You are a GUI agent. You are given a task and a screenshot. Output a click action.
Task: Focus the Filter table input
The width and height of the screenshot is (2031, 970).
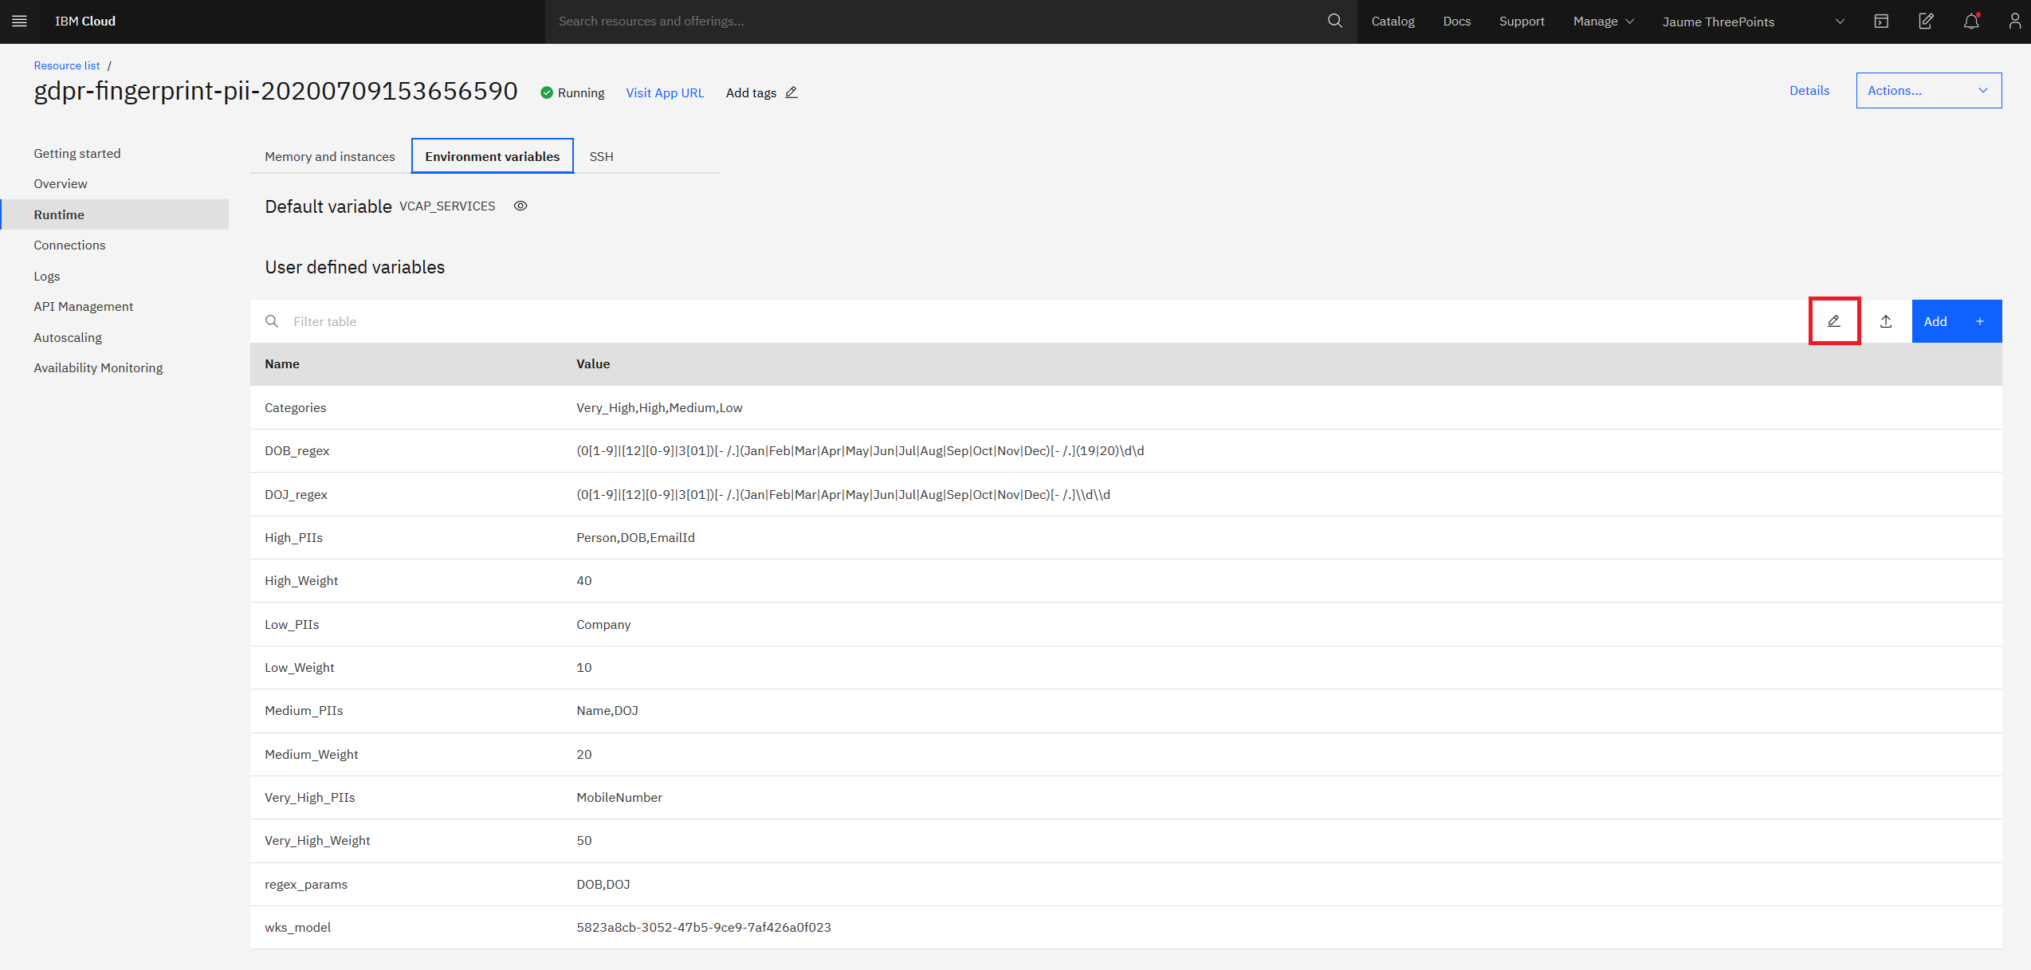(x=638, y=321)
